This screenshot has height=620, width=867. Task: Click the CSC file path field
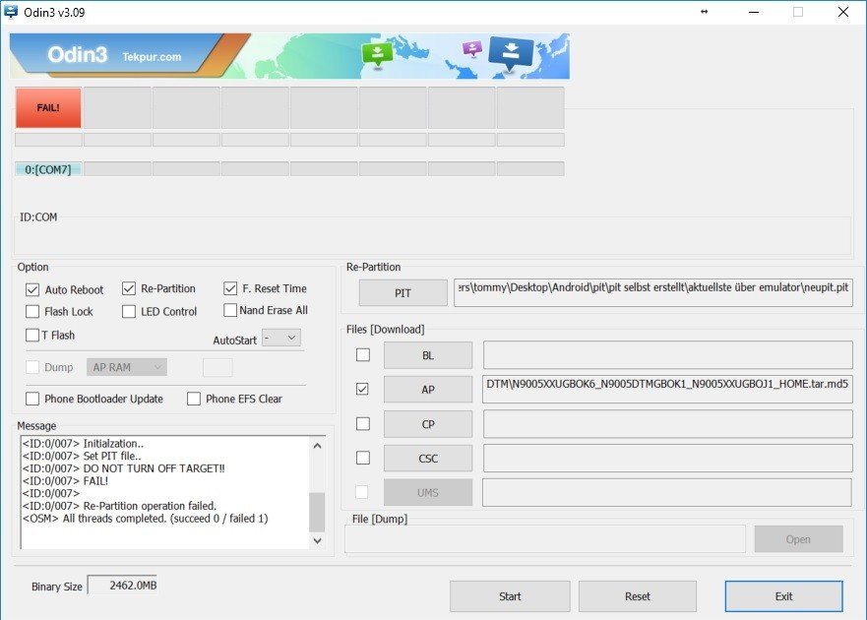point(668,458)
